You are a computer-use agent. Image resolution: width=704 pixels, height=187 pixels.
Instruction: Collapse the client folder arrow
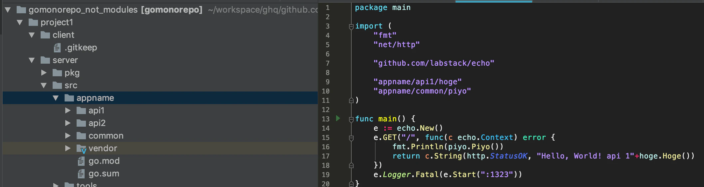(x=32, y=35)
